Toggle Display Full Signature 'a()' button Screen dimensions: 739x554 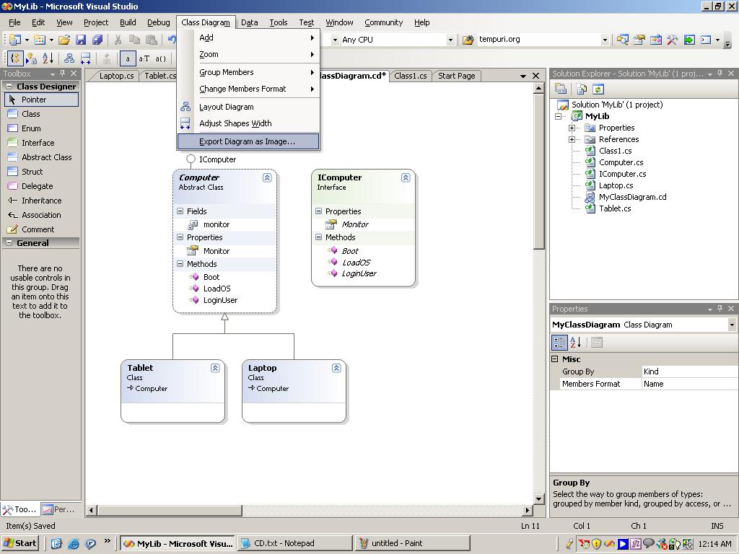(x=161, y=58)
